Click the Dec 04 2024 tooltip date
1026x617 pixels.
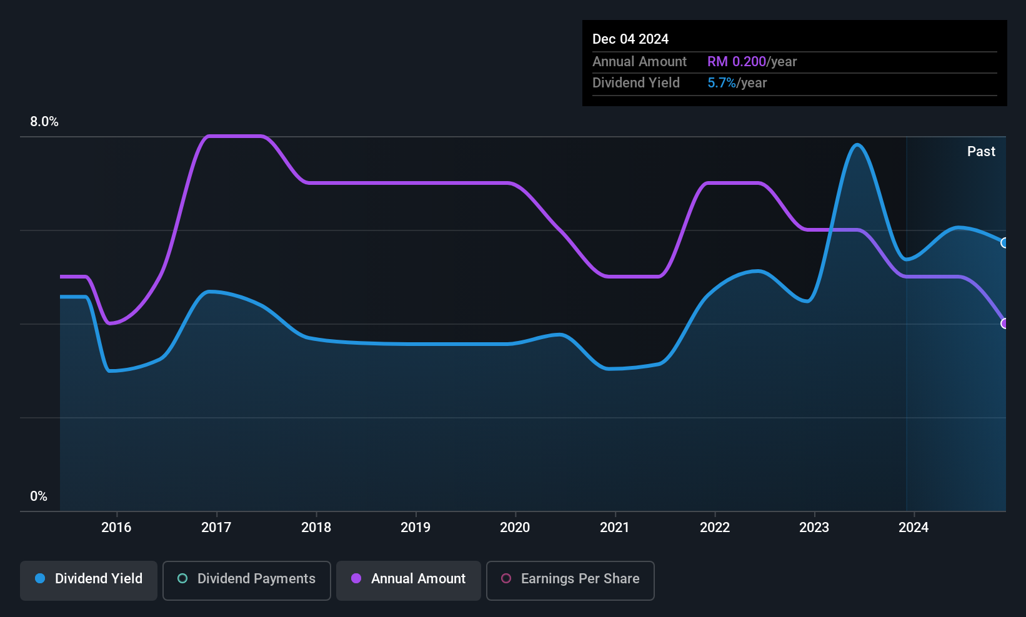630,39
